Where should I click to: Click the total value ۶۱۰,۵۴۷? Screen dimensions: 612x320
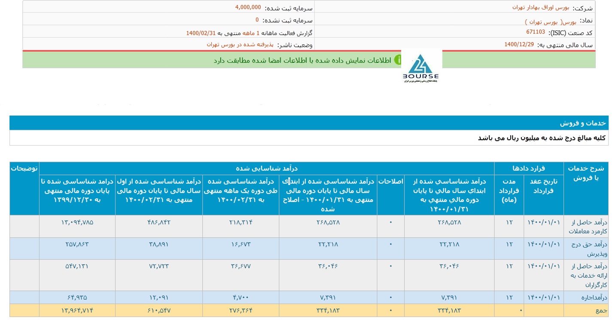159,310
